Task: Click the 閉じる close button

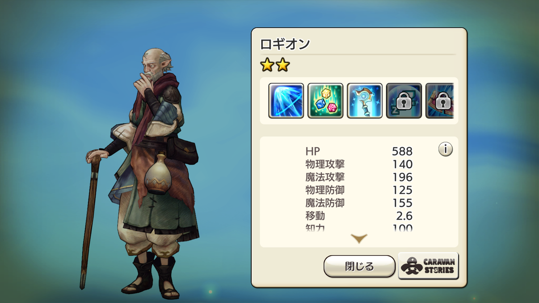Action: [359, 266]
